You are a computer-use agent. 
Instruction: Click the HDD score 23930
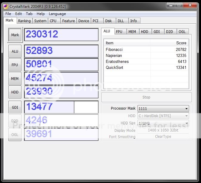(x=61, y=92)
